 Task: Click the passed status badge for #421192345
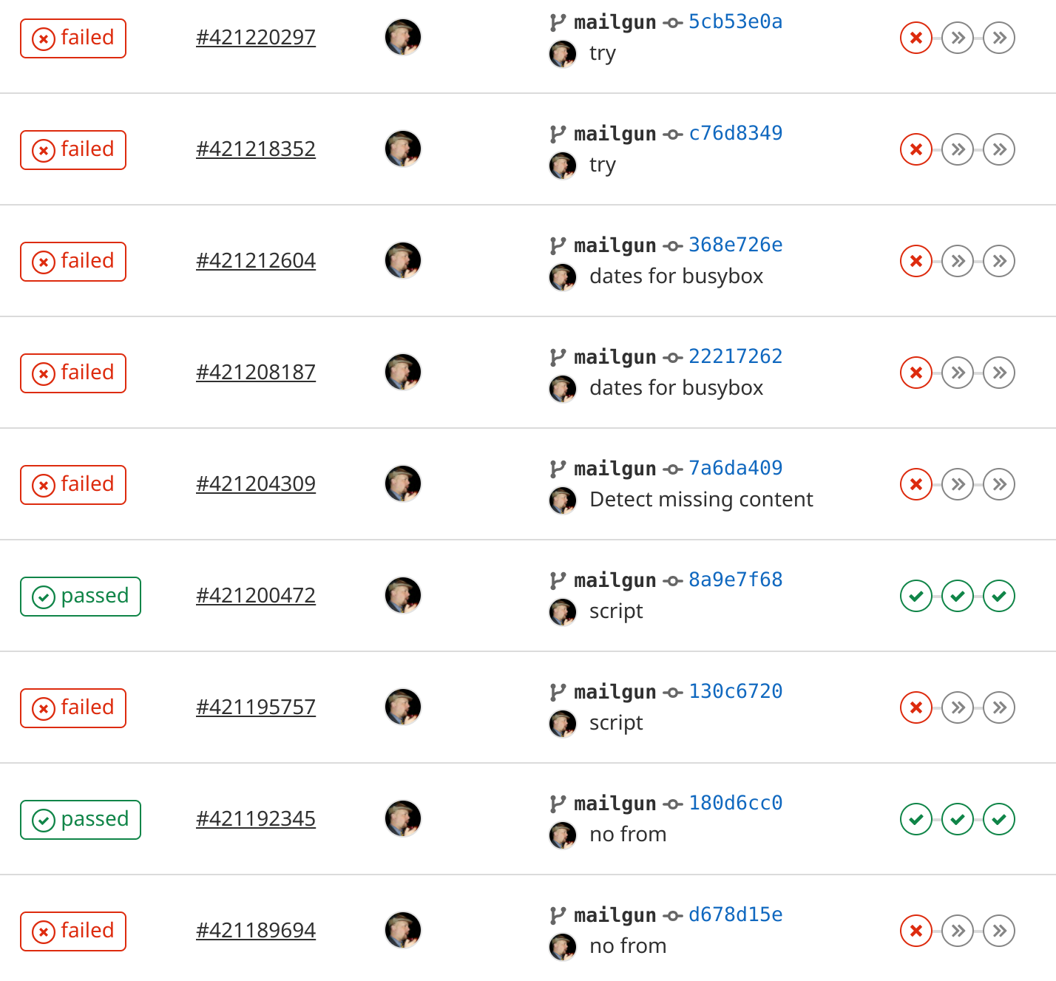(81, 819)
